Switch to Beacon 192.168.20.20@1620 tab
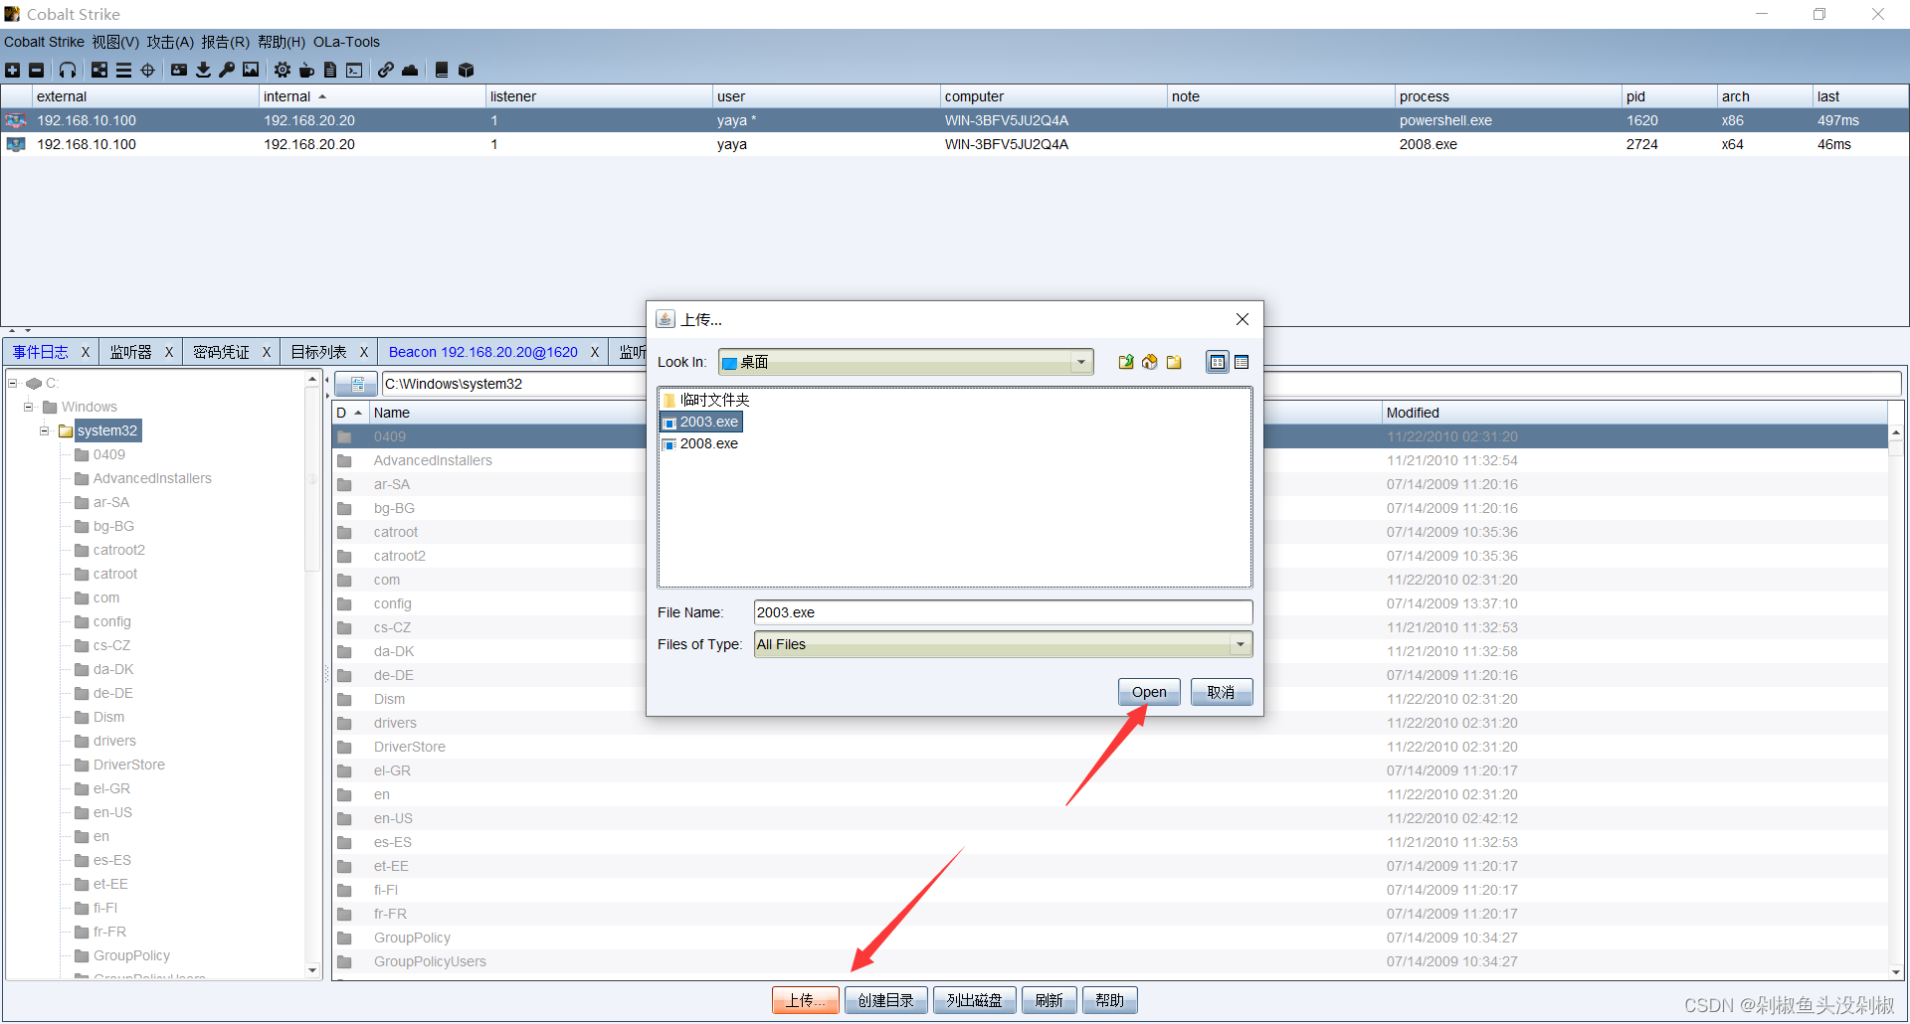The height and width of the screenshot is (1024, 1910). [483, 352]
